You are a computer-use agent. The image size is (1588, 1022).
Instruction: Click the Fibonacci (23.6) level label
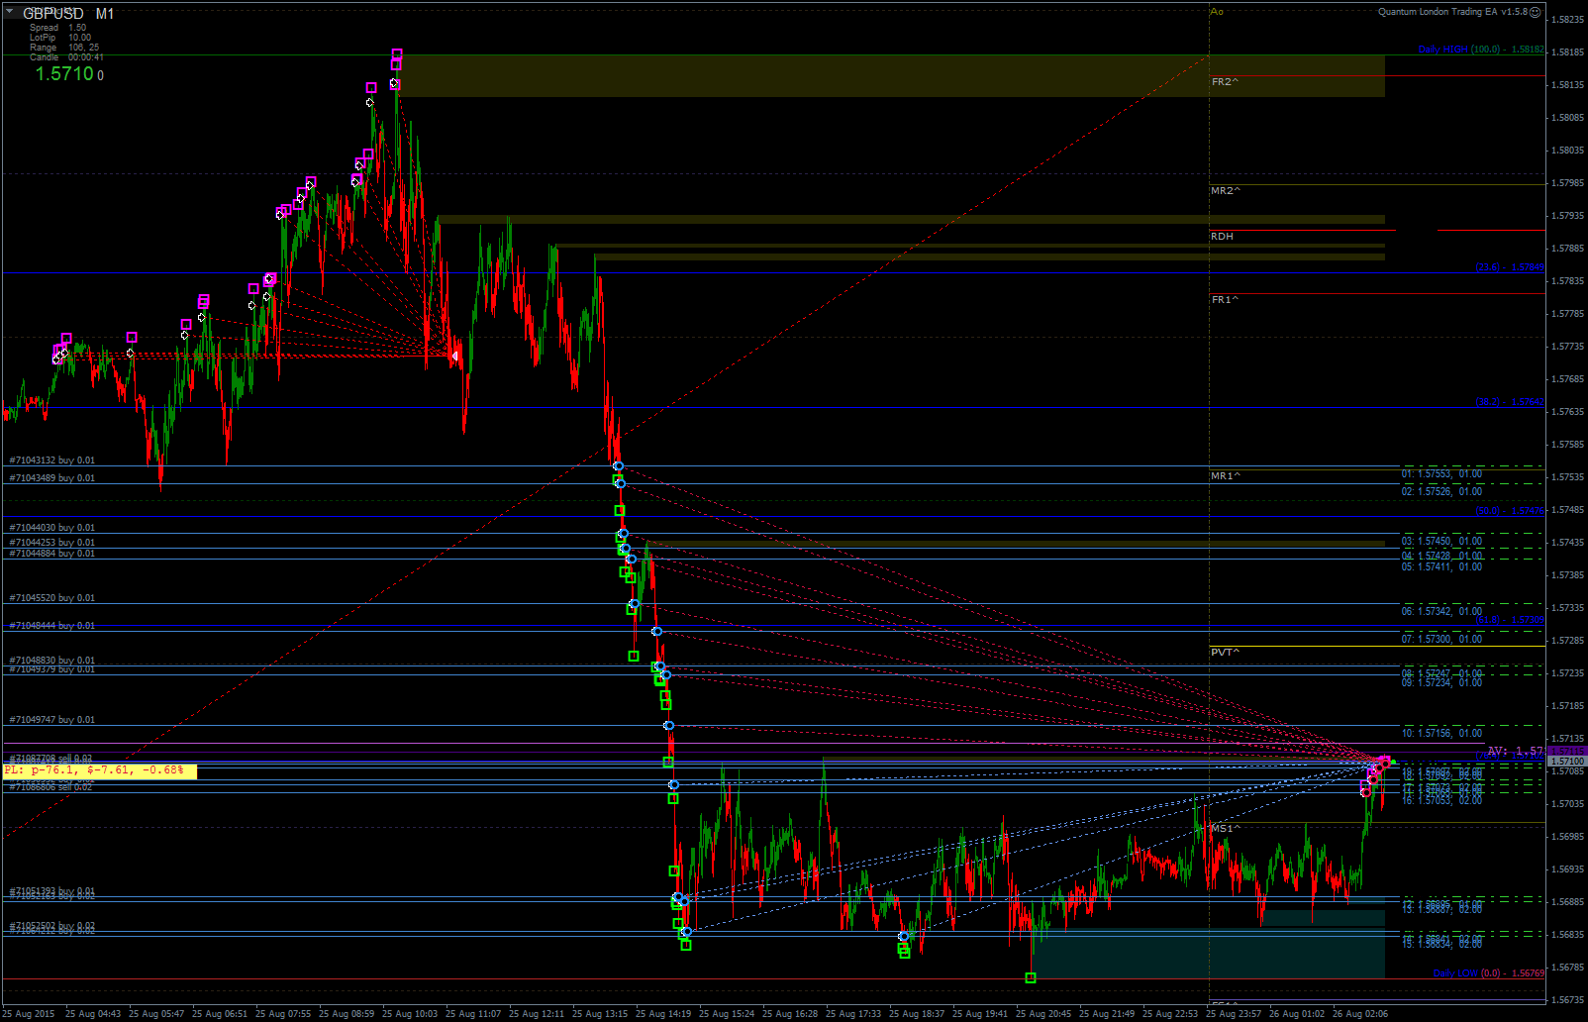pyautogui.click(x=1509, y=267)
